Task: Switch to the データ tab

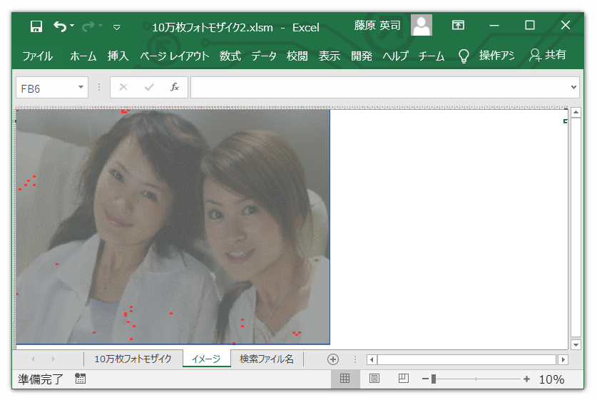Action: (263, 56)
